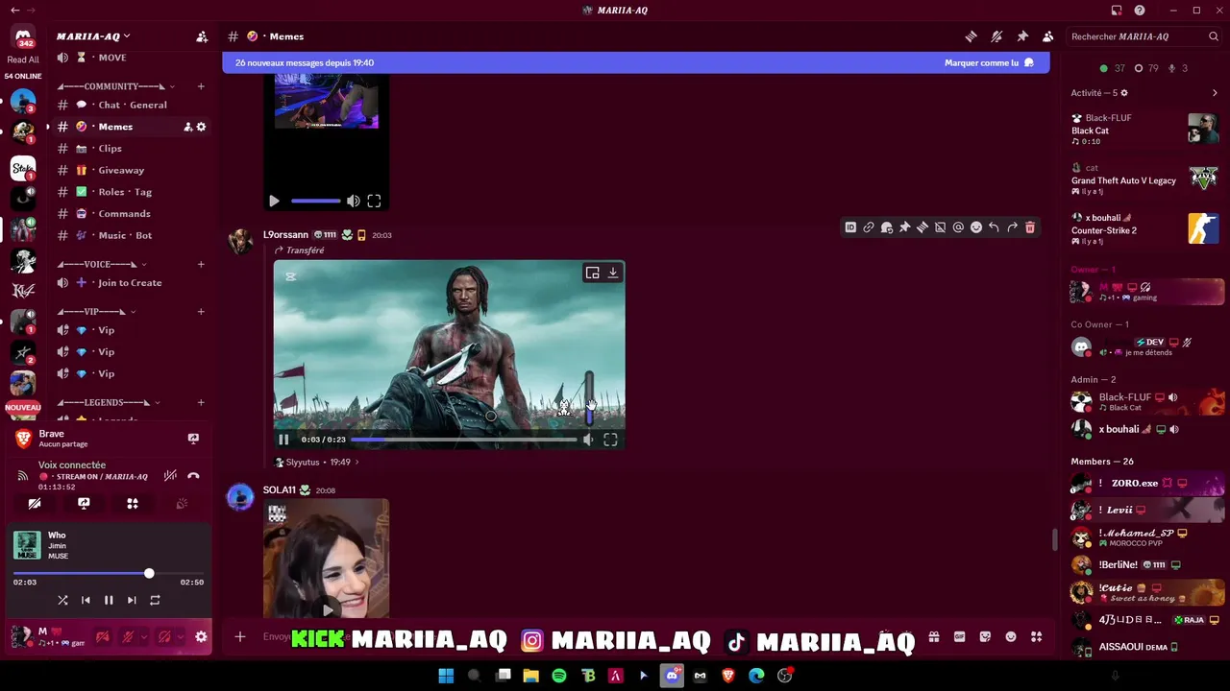Reply to message with left arrow icon
Image resolution: width=1230 pixels, height=691 pixels.
[994, 227]
